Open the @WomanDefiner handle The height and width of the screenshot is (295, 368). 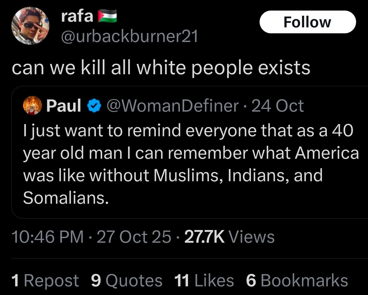[173, 105]
